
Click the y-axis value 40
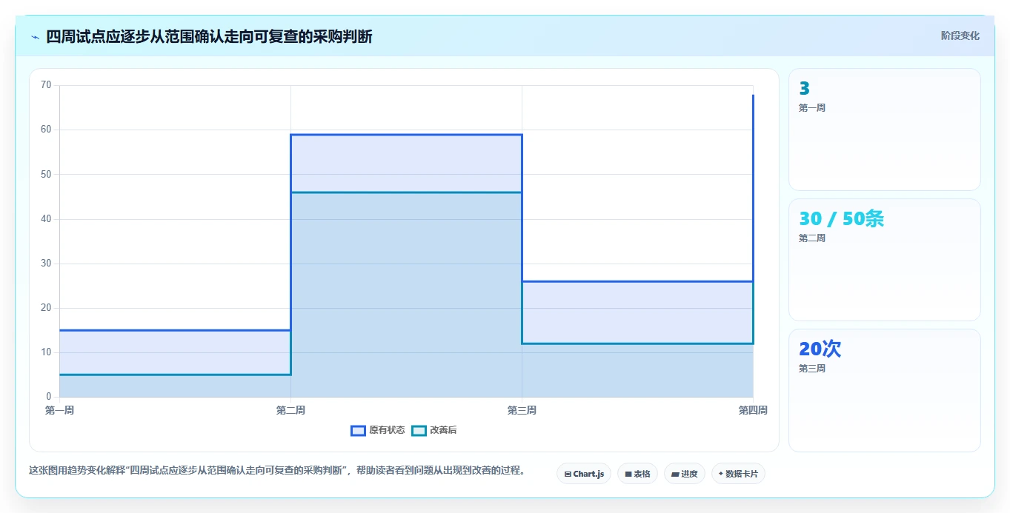coord(46,219)
